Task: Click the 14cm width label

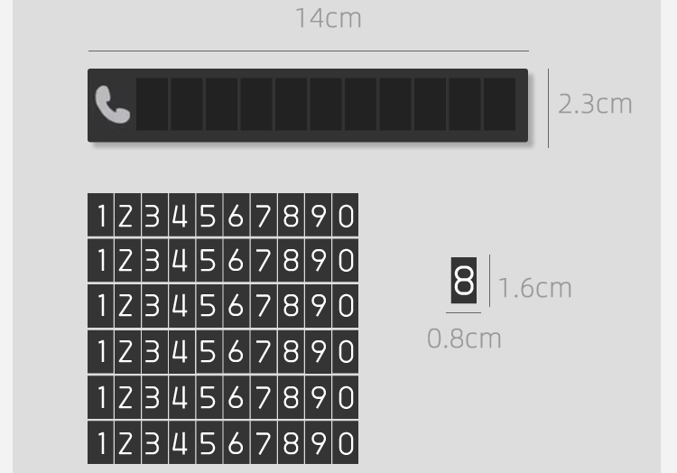Action: (x=329, y=19)
